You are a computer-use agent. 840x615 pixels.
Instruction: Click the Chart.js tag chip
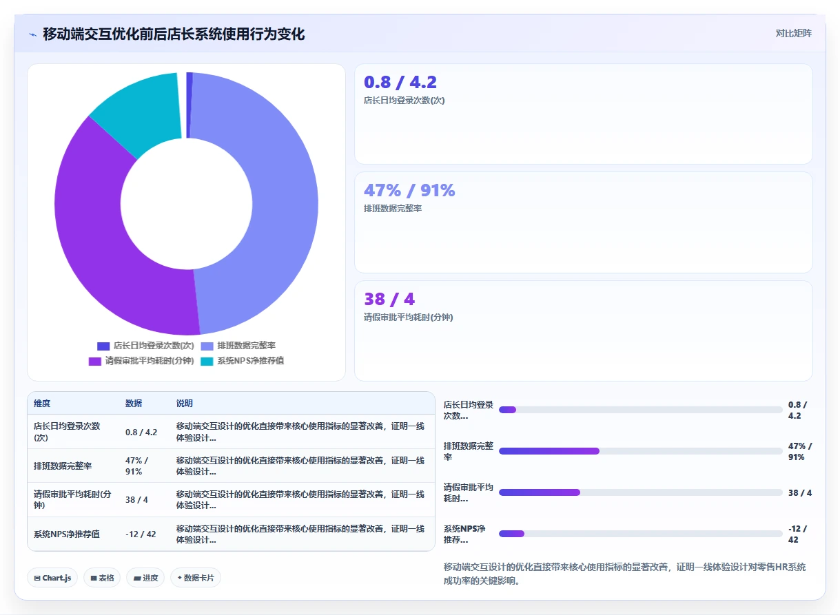click(x=52, y=578)
